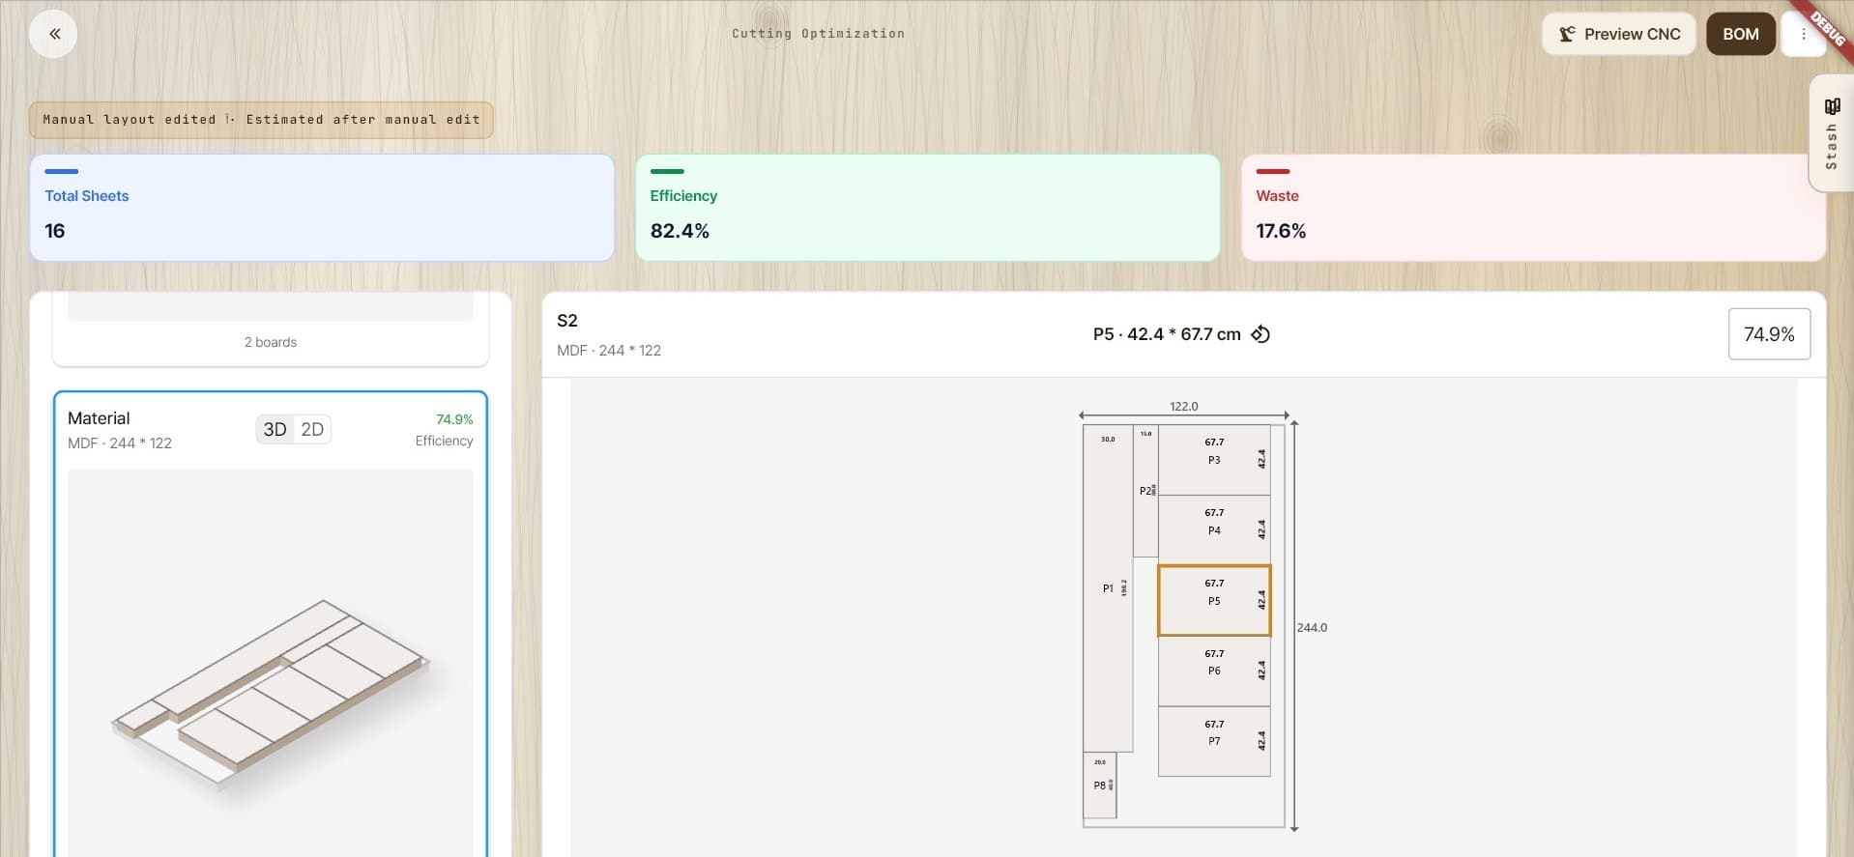Switch material preview to 3D

tap(275, 429)
